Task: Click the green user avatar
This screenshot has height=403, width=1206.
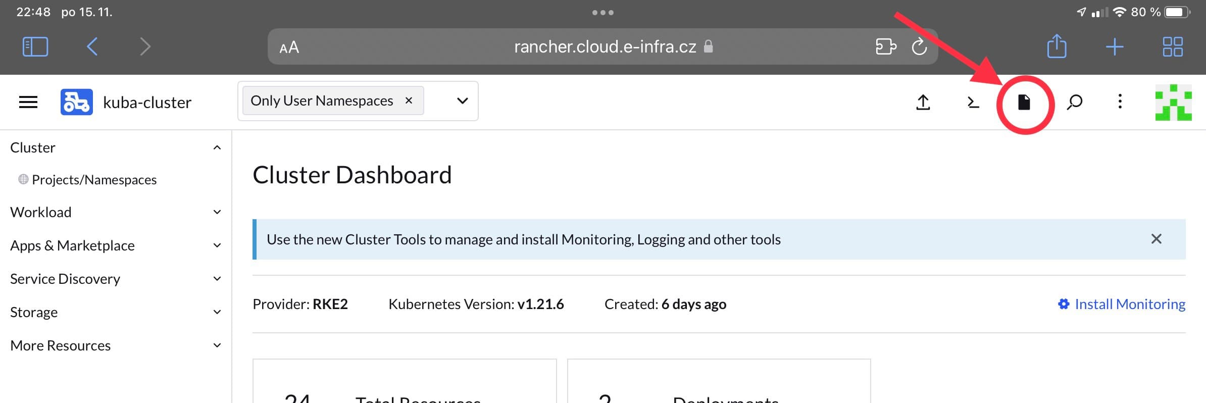Action: tap(1173, 103)
